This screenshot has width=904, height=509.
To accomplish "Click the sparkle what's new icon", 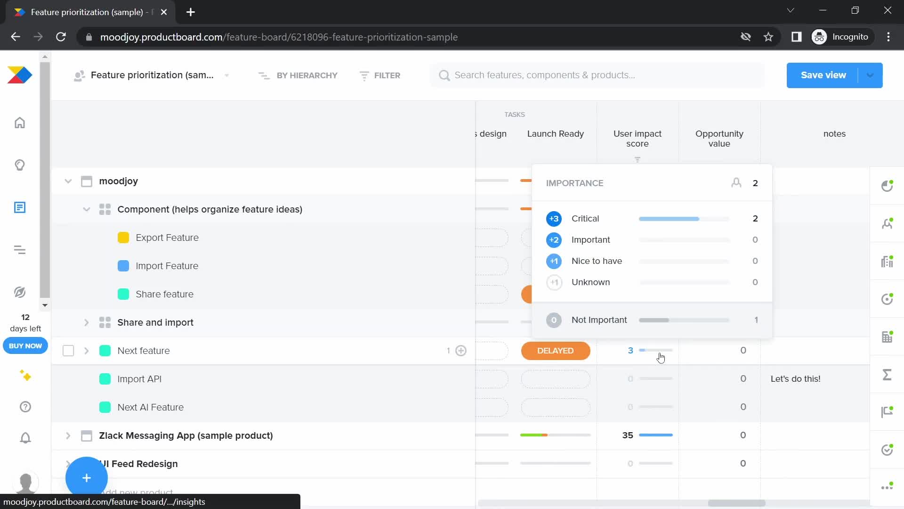I will [x=25, y=376].
